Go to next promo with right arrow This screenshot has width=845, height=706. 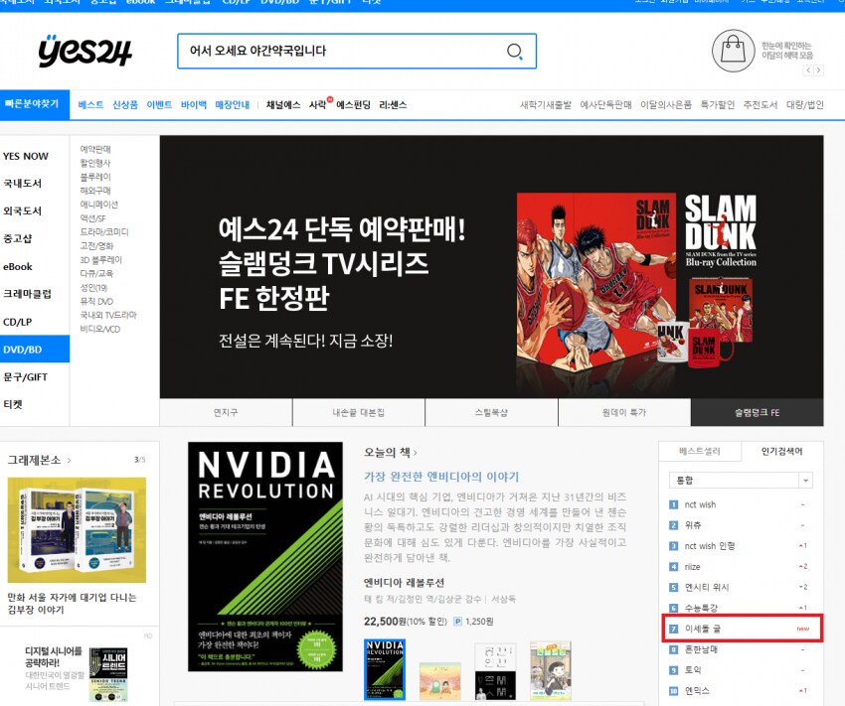818,71
